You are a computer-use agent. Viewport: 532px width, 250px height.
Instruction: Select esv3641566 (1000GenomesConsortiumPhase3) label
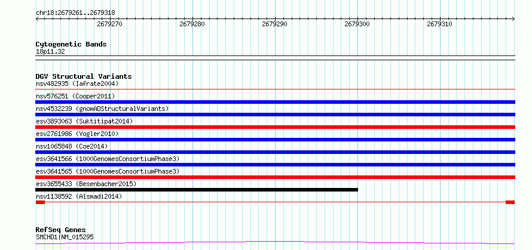click(108, 159)
